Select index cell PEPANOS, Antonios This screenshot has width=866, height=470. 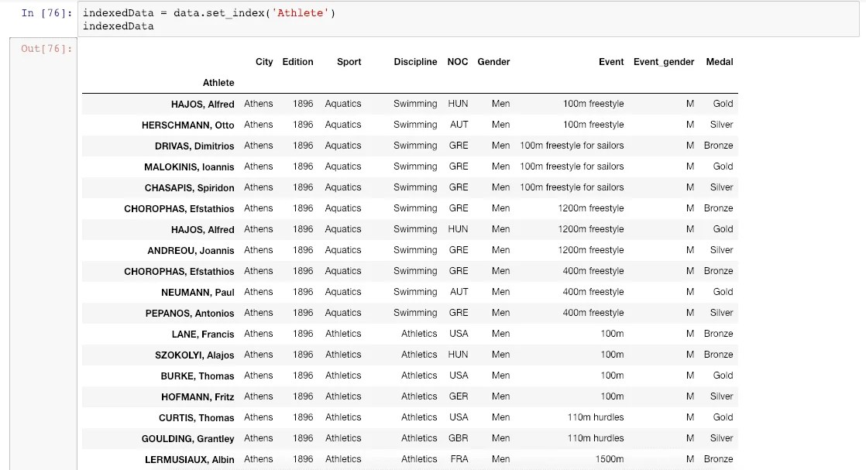click(190, 314)
